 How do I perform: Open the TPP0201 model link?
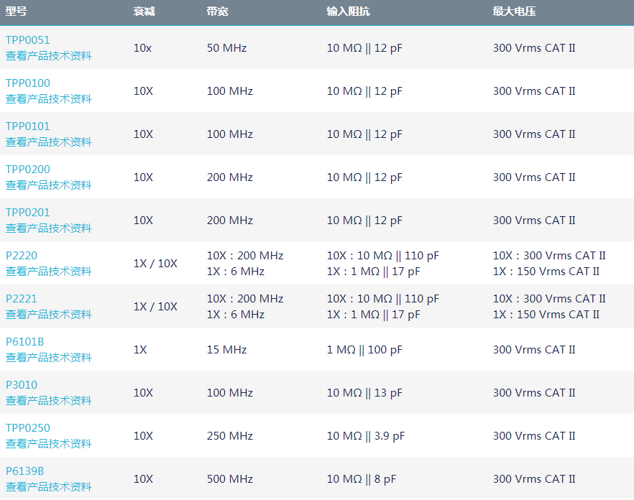tap(28, 213)
